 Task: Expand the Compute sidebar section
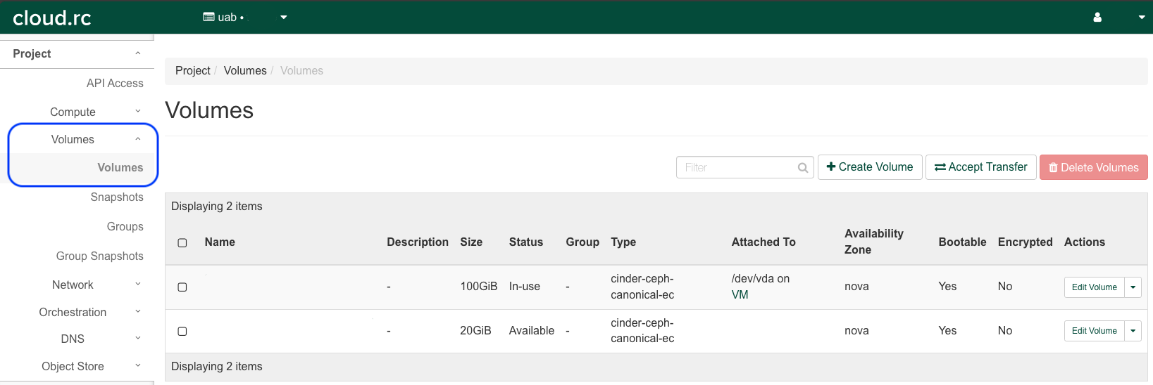[x=73, y=112]
